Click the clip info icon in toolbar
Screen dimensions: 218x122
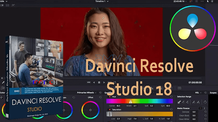[x=180, y=88]
